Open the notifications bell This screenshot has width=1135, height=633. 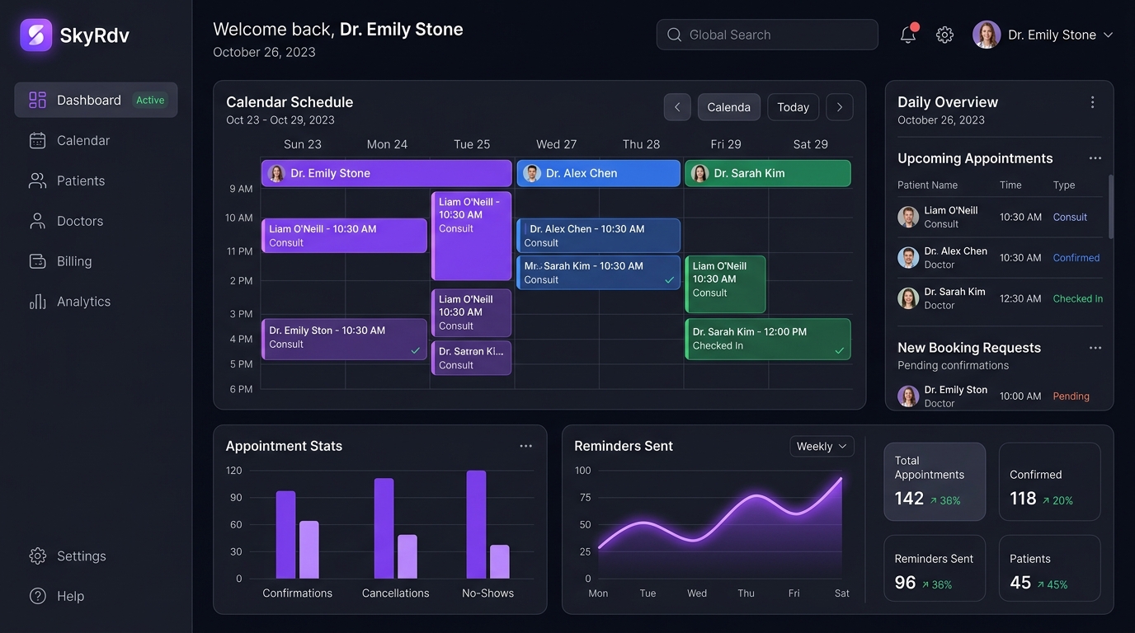(908, 35)
